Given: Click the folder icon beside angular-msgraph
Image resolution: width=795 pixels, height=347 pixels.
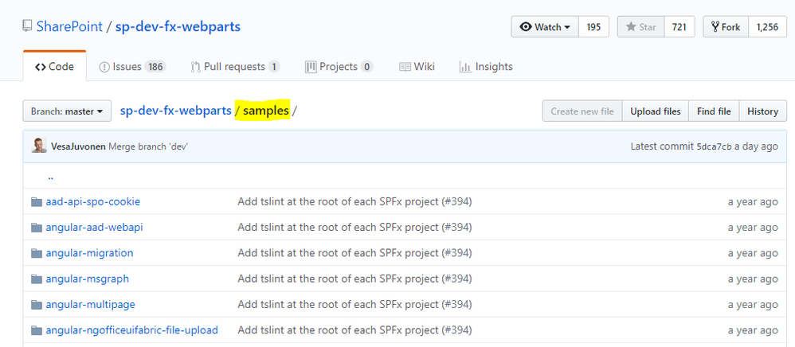Looking at the screenshot, I should pyautogui.click(x=36, y=279).
